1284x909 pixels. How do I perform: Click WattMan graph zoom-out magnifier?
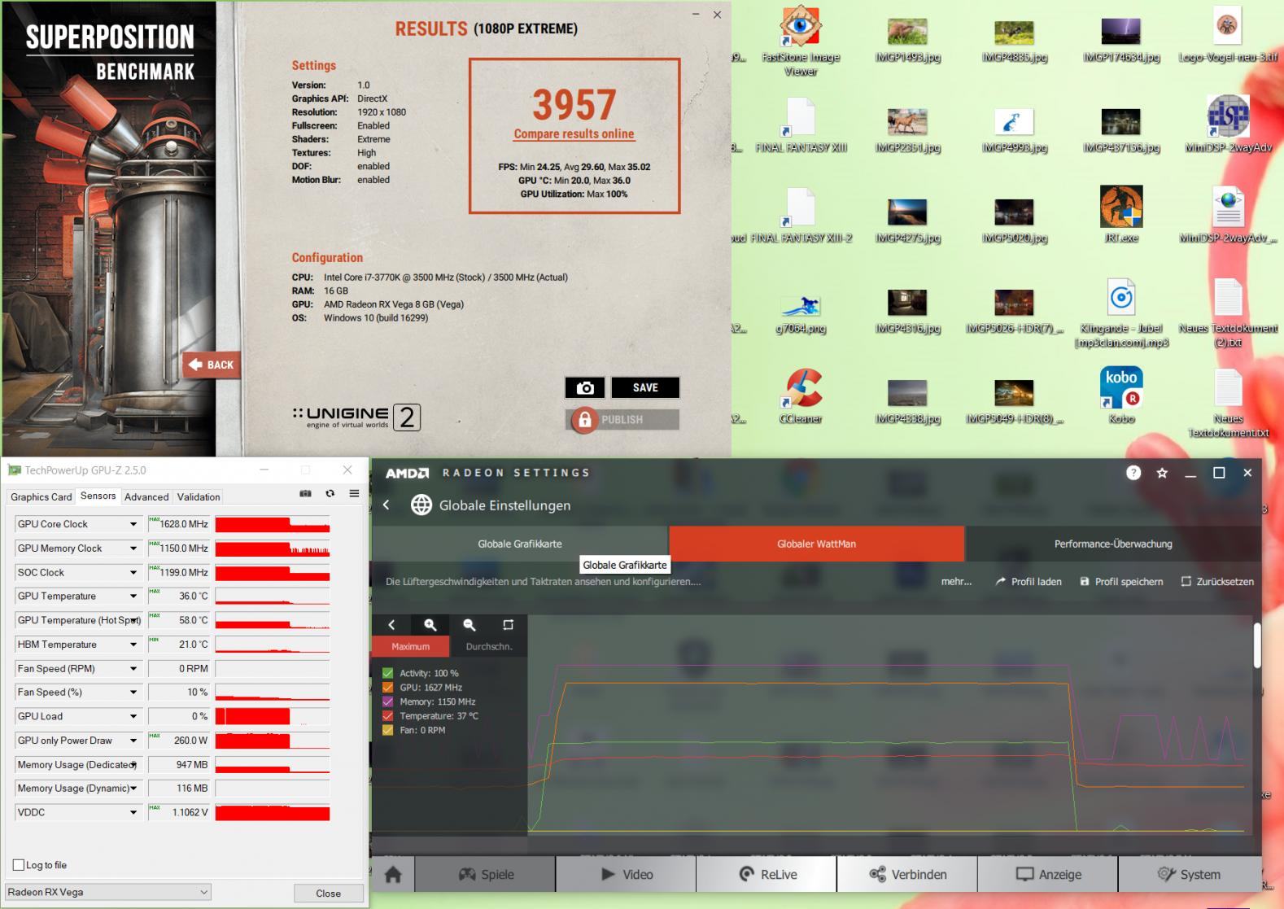click(x=469, y=625)
